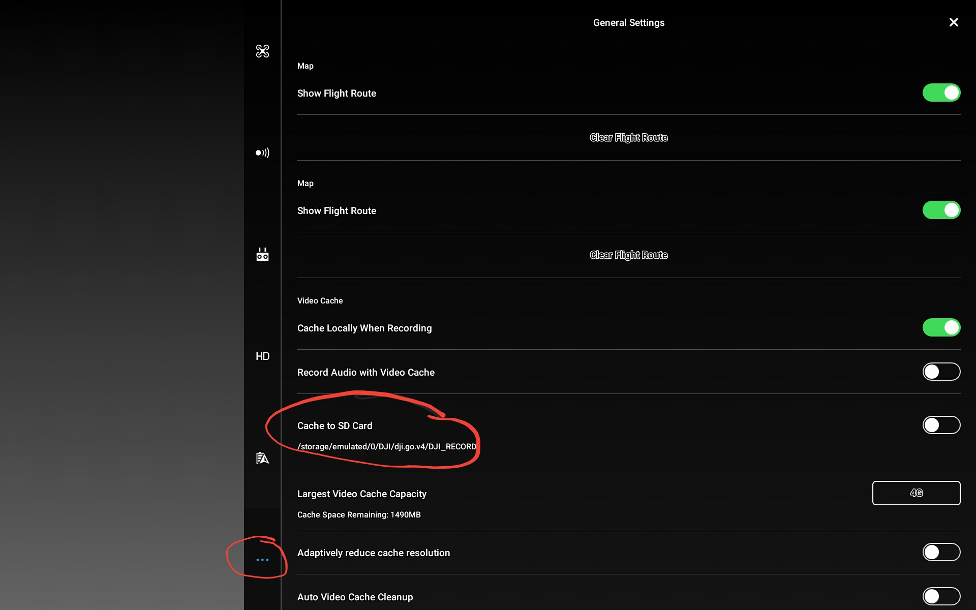
Task: Select the DJI_RECORD storage path text
Action: pos(387,447)
